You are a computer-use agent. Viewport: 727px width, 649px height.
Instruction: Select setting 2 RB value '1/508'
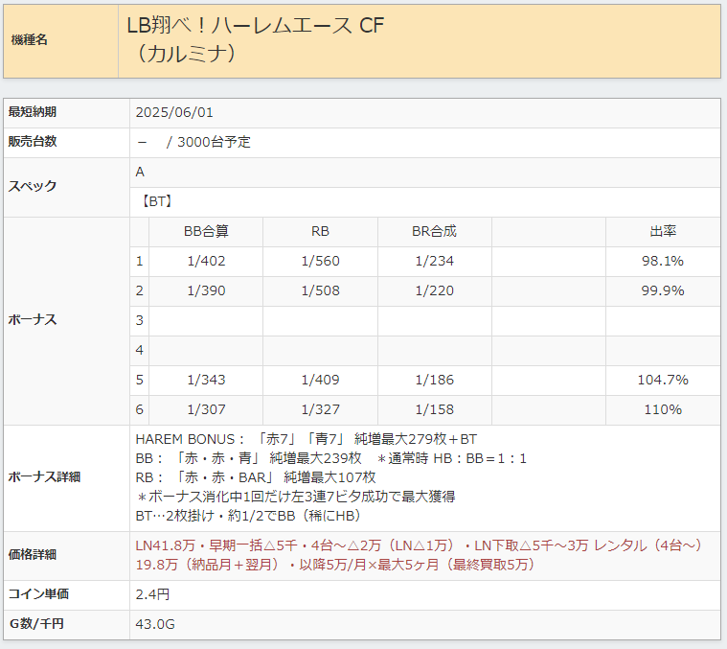pos(320,290)
